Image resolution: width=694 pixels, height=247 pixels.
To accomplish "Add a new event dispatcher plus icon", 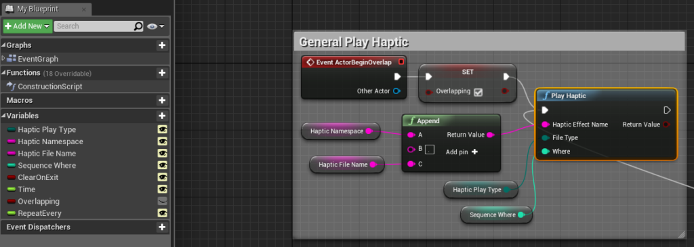I will pos(162,227).
